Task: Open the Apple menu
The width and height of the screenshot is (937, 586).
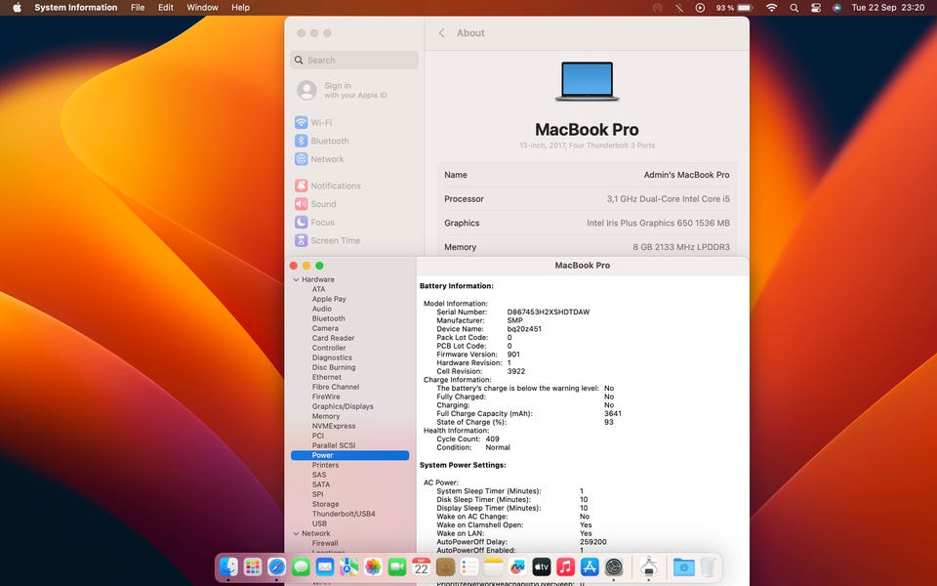Action: tap(17, 8)
